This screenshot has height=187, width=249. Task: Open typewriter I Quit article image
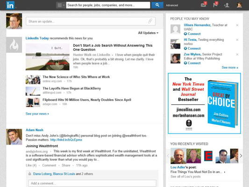(48, 57)
